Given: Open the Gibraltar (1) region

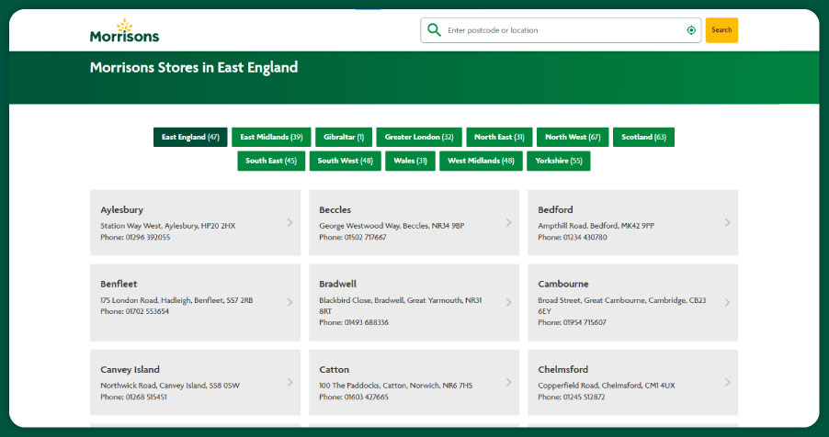Looking at the screenshot, I should pyautogui.click(x=344, y=137).
